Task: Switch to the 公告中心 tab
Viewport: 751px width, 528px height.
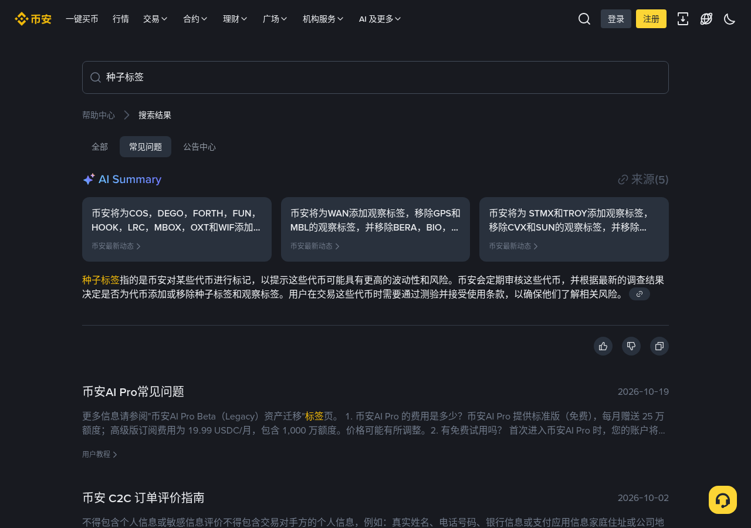Action: [199, 147]
